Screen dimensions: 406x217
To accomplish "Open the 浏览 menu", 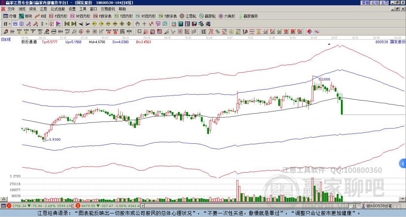I will [22, 9].
